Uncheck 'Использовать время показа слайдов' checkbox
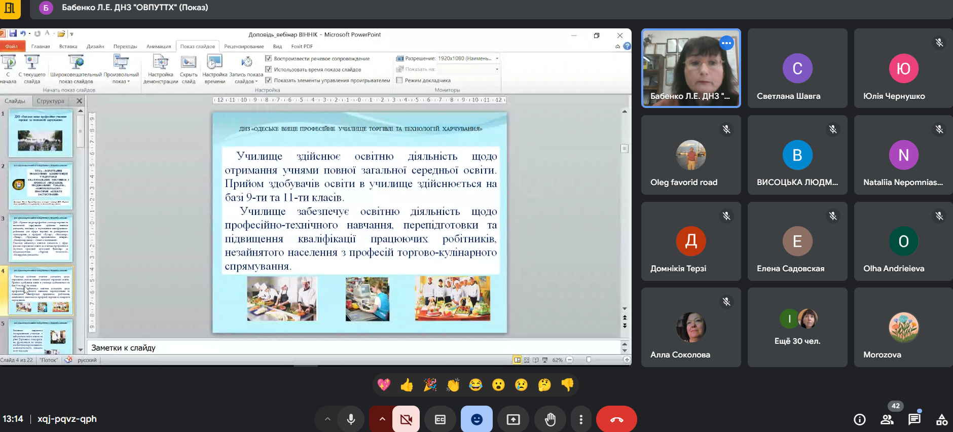The width and height of the screenshot is (953, 432). pyautogui.click(x=269, y=69)
